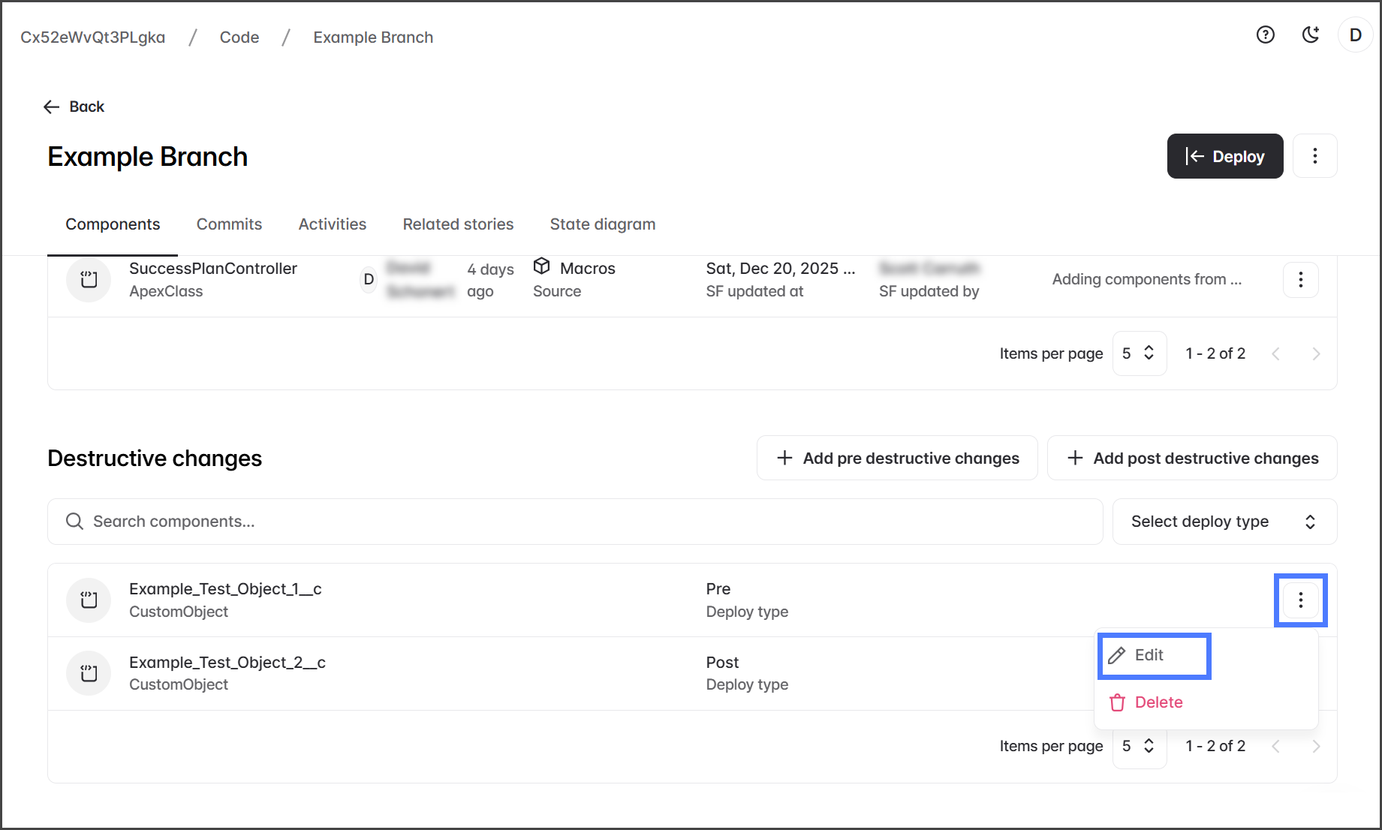The width and height of the screenshot is (1382, 830).
Task: Expand destructive changes Items per page dropdown
Action: coord(1139,746)
